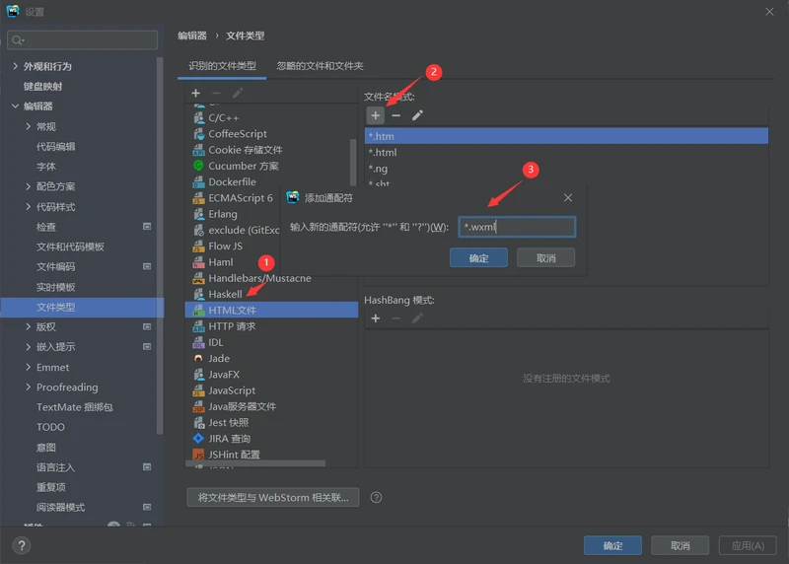The width and height of the screenshot is (789, 564).
Task: Select the JavaScript file type icon
Action: (199, 390)
